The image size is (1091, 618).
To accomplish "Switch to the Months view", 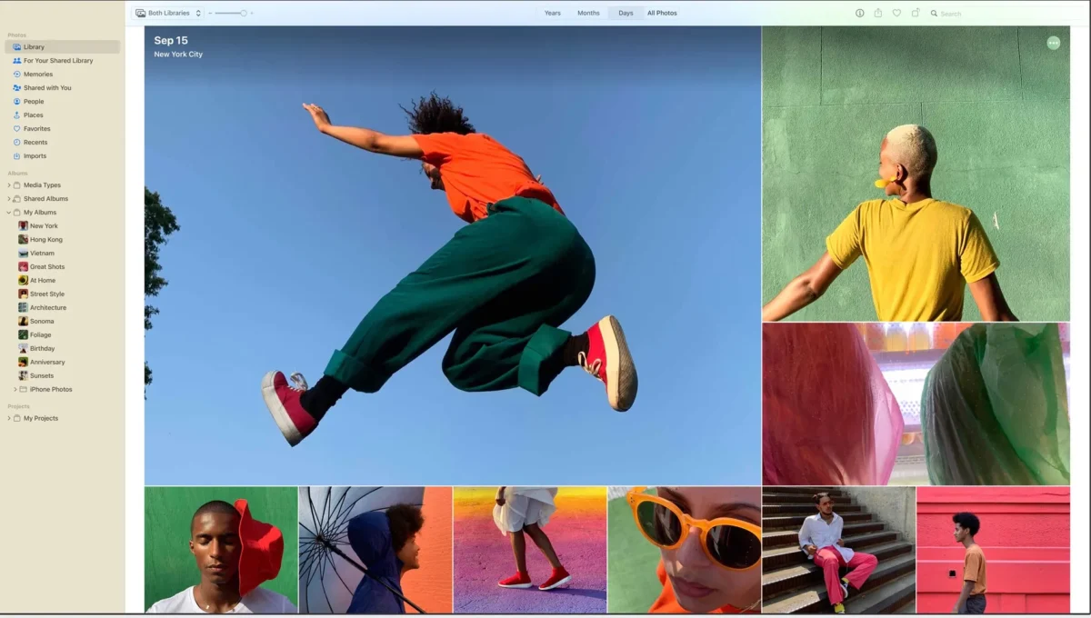I will click(588, 13).
